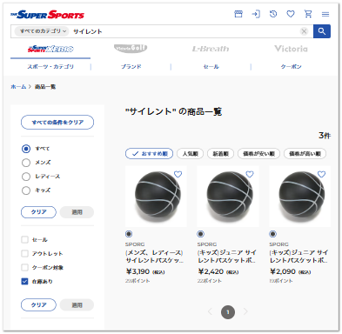
Task: Open the hamburger menu icon
Action: (x=325, y=14)
